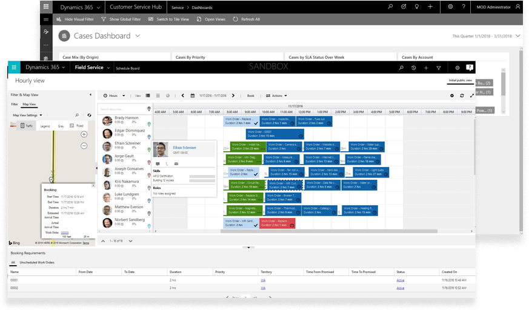Switch to horizontal board view icon
This screenshot has height=310, width=529.
pyautogui.click(x=148, y=96)
